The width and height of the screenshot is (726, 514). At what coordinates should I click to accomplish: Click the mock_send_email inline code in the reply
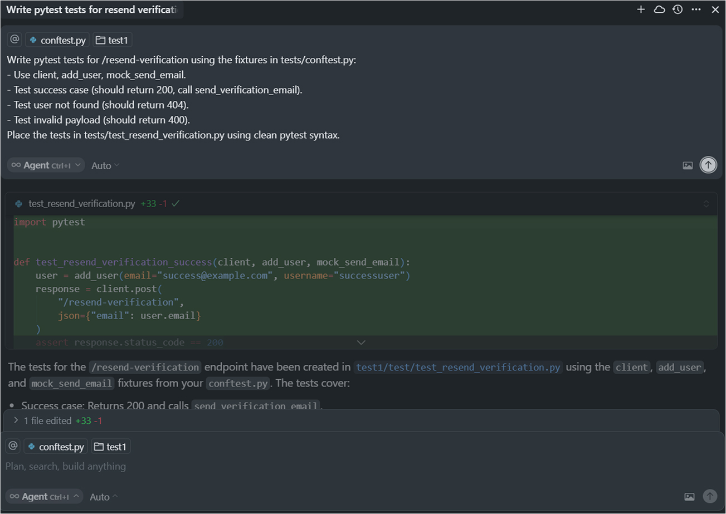click(x=72, y=384)
